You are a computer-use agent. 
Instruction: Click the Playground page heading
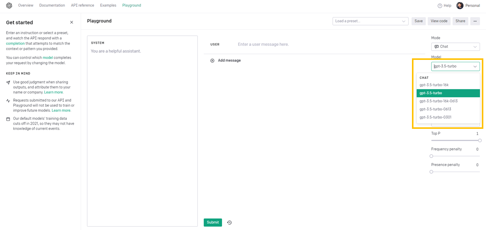point(99,21)
